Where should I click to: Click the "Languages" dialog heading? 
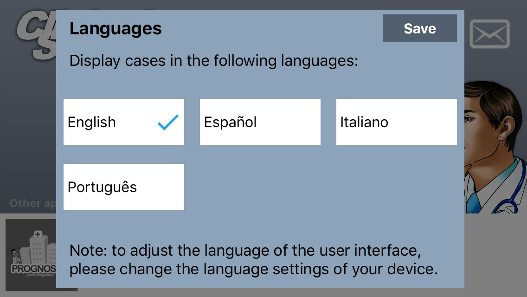pyautogui.click(x=116, y=29)
